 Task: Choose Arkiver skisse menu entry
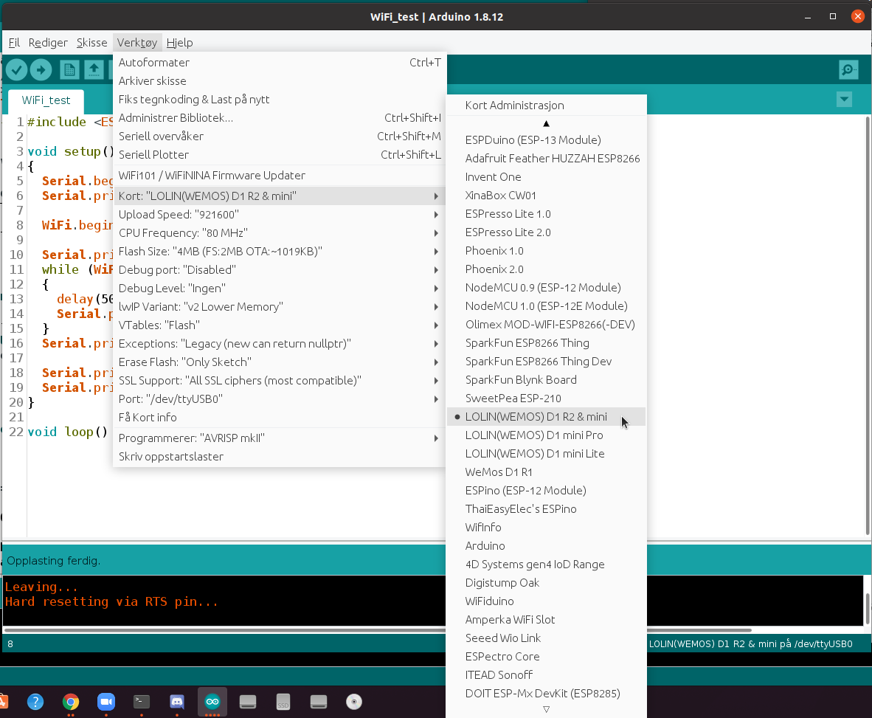pos(279,80)
